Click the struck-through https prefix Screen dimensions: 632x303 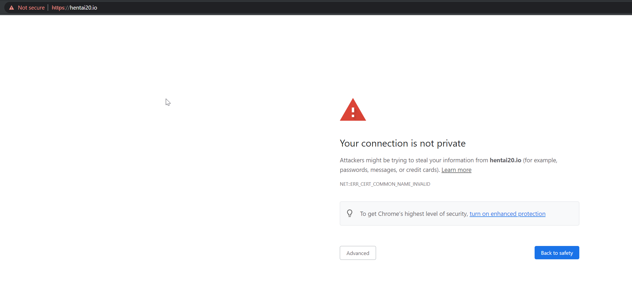tap(59, 7)
